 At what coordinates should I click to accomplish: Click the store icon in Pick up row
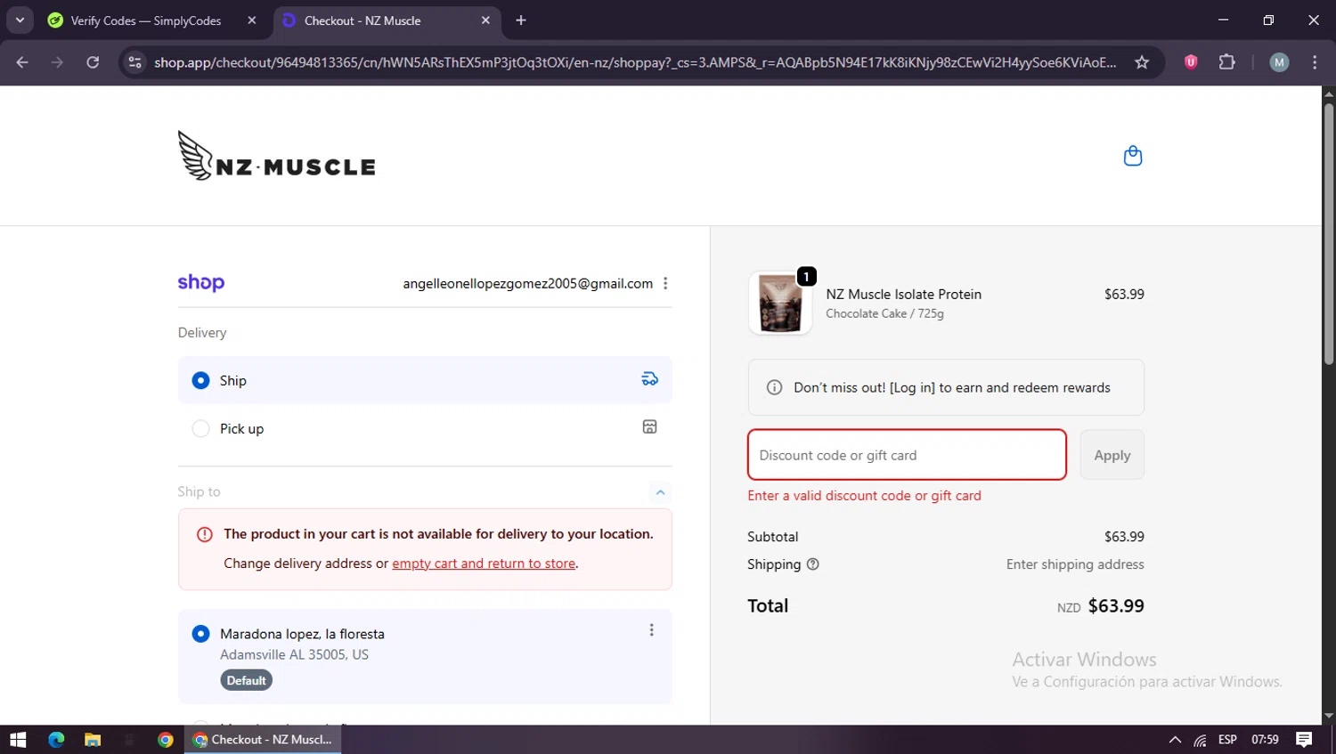point(650,427)
